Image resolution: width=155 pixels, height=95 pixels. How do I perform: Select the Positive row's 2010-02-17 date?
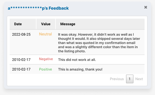click(21, 69)
